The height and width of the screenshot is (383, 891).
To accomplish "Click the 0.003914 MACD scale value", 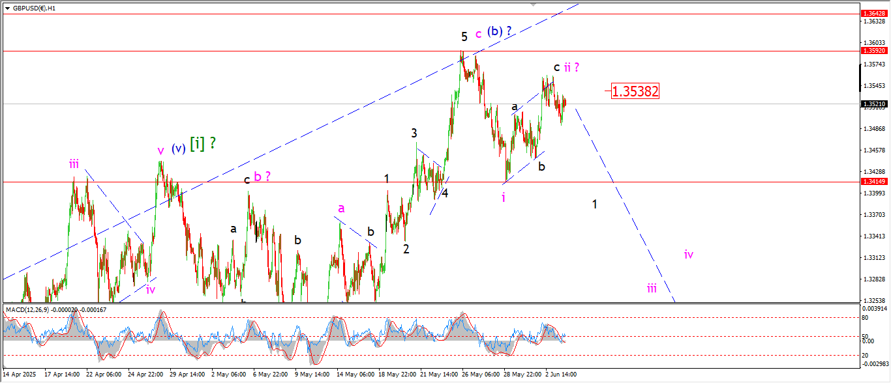I will coord(875,307).
